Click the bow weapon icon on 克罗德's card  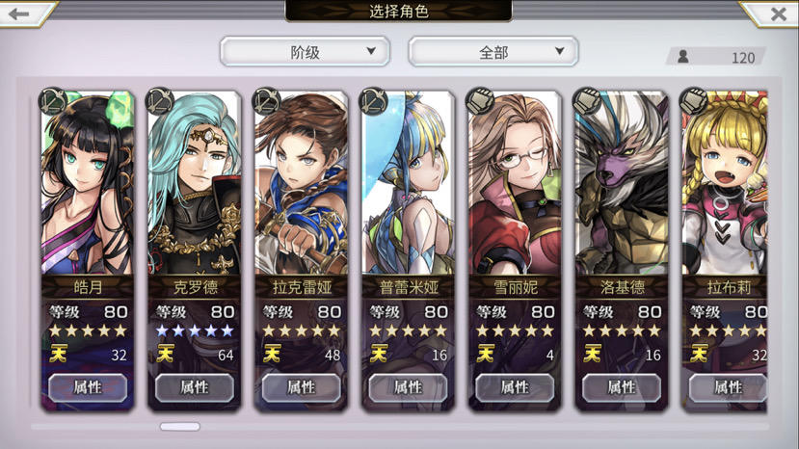(x=160, y=101)
